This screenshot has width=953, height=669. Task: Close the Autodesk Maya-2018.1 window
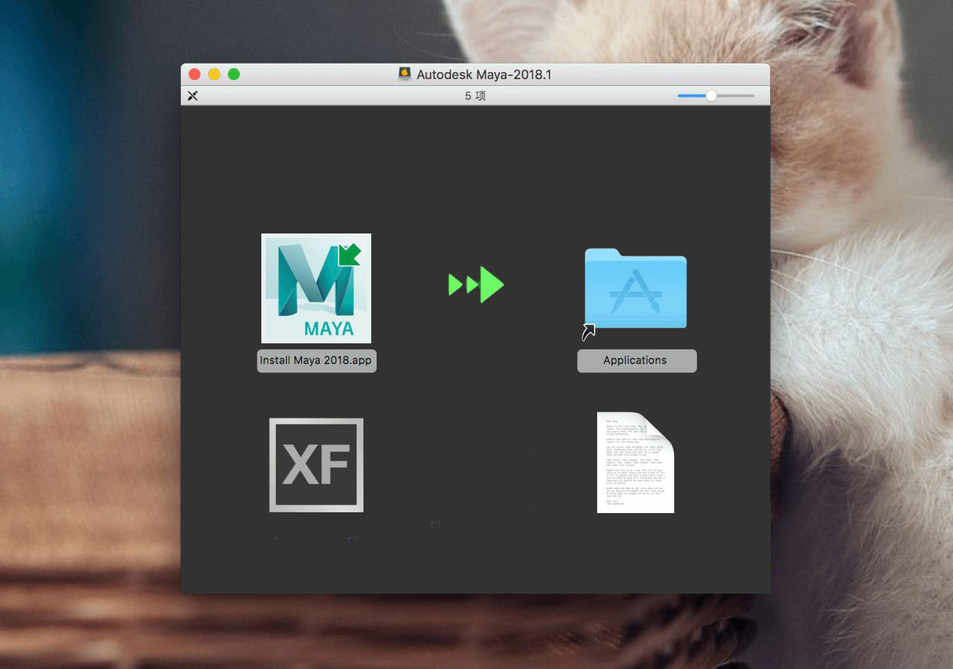pos(194,75)
